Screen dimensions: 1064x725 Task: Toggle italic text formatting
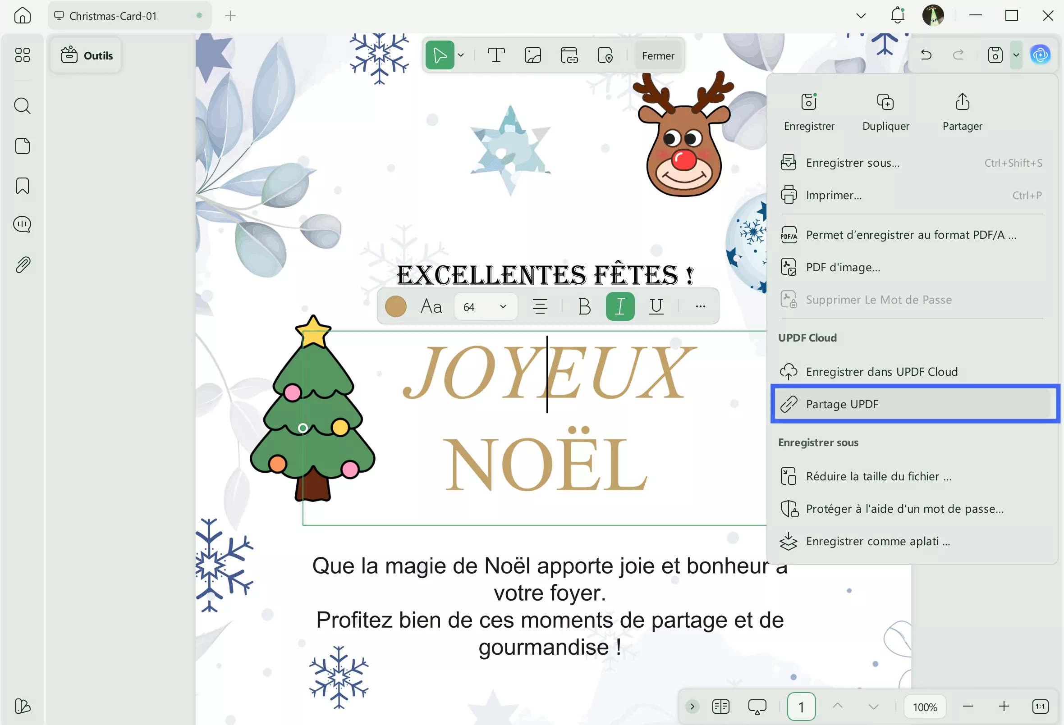(x=619, y=306)
